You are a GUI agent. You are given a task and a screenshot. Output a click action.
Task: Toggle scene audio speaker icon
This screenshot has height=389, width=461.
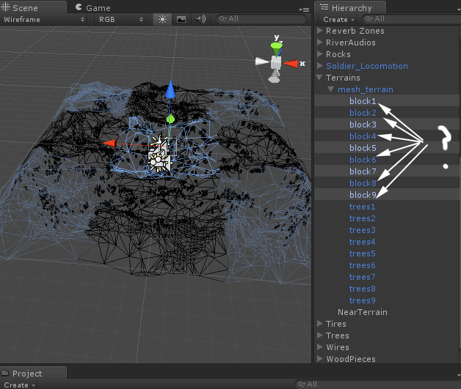[x=200, y=19]
